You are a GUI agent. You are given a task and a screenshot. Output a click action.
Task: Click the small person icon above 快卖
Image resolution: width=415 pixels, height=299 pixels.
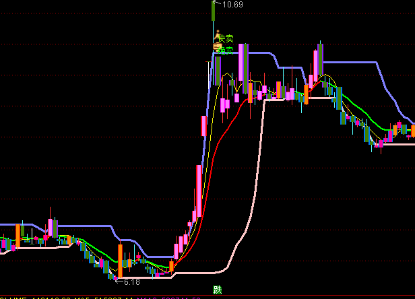tap(218, 32)
